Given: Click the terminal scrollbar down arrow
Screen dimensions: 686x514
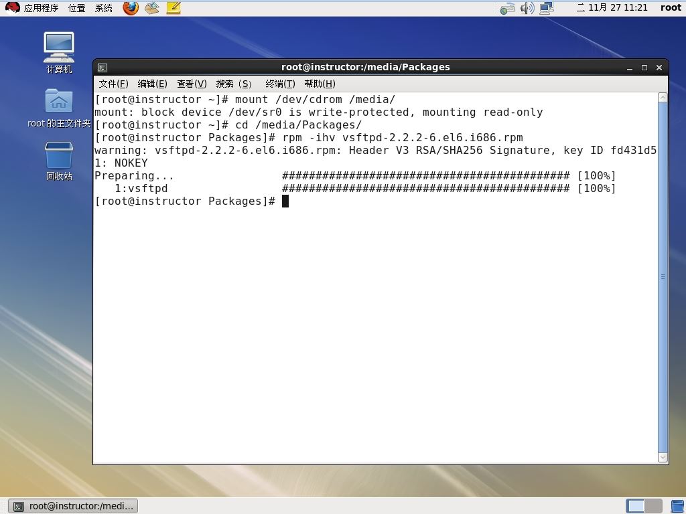Looking at the screenshot, I should (x=663, y=458).
